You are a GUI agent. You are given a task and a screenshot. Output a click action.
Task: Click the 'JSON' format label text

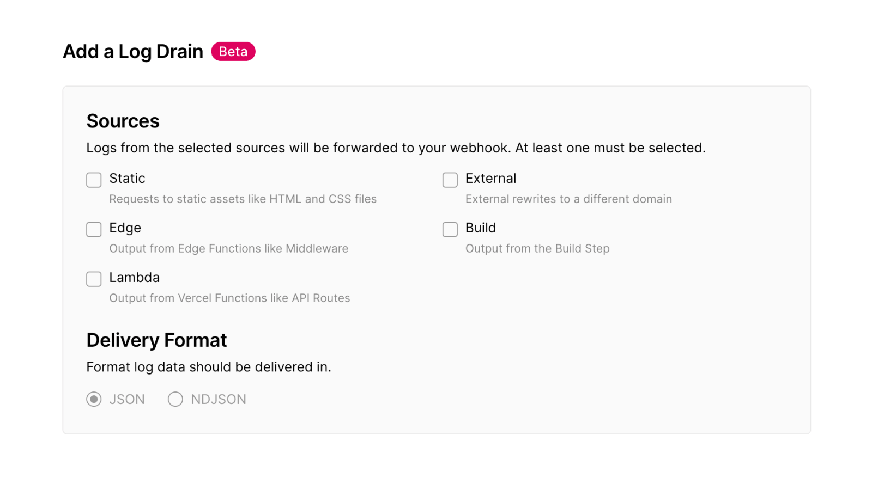pos(127,400)
